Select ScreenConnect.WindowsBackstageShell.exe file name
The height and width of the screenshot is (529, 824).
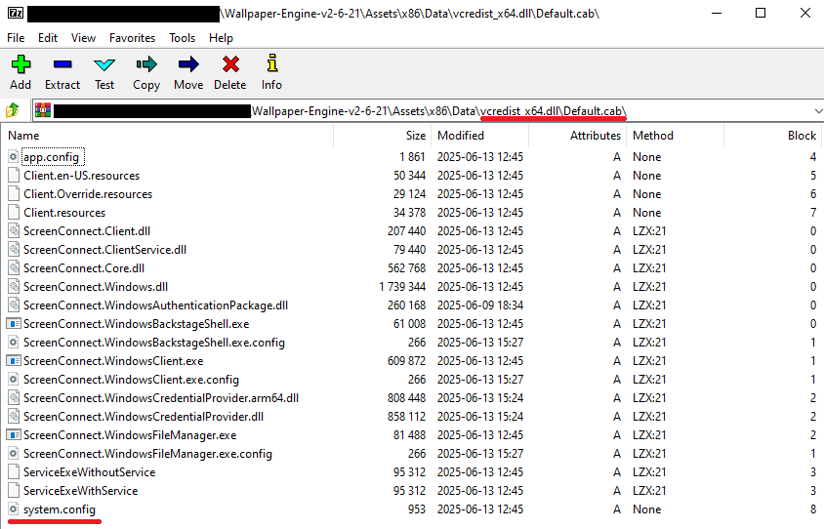pos(136,324)
